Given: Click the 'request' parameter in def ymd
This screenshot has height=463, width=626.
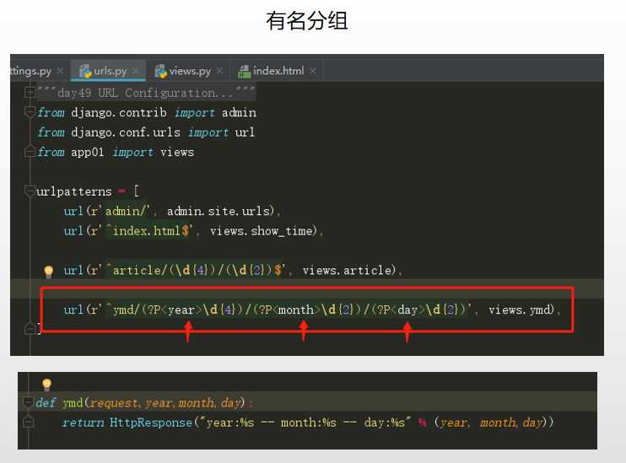Looking at the screenshot, I should (113, 403).
